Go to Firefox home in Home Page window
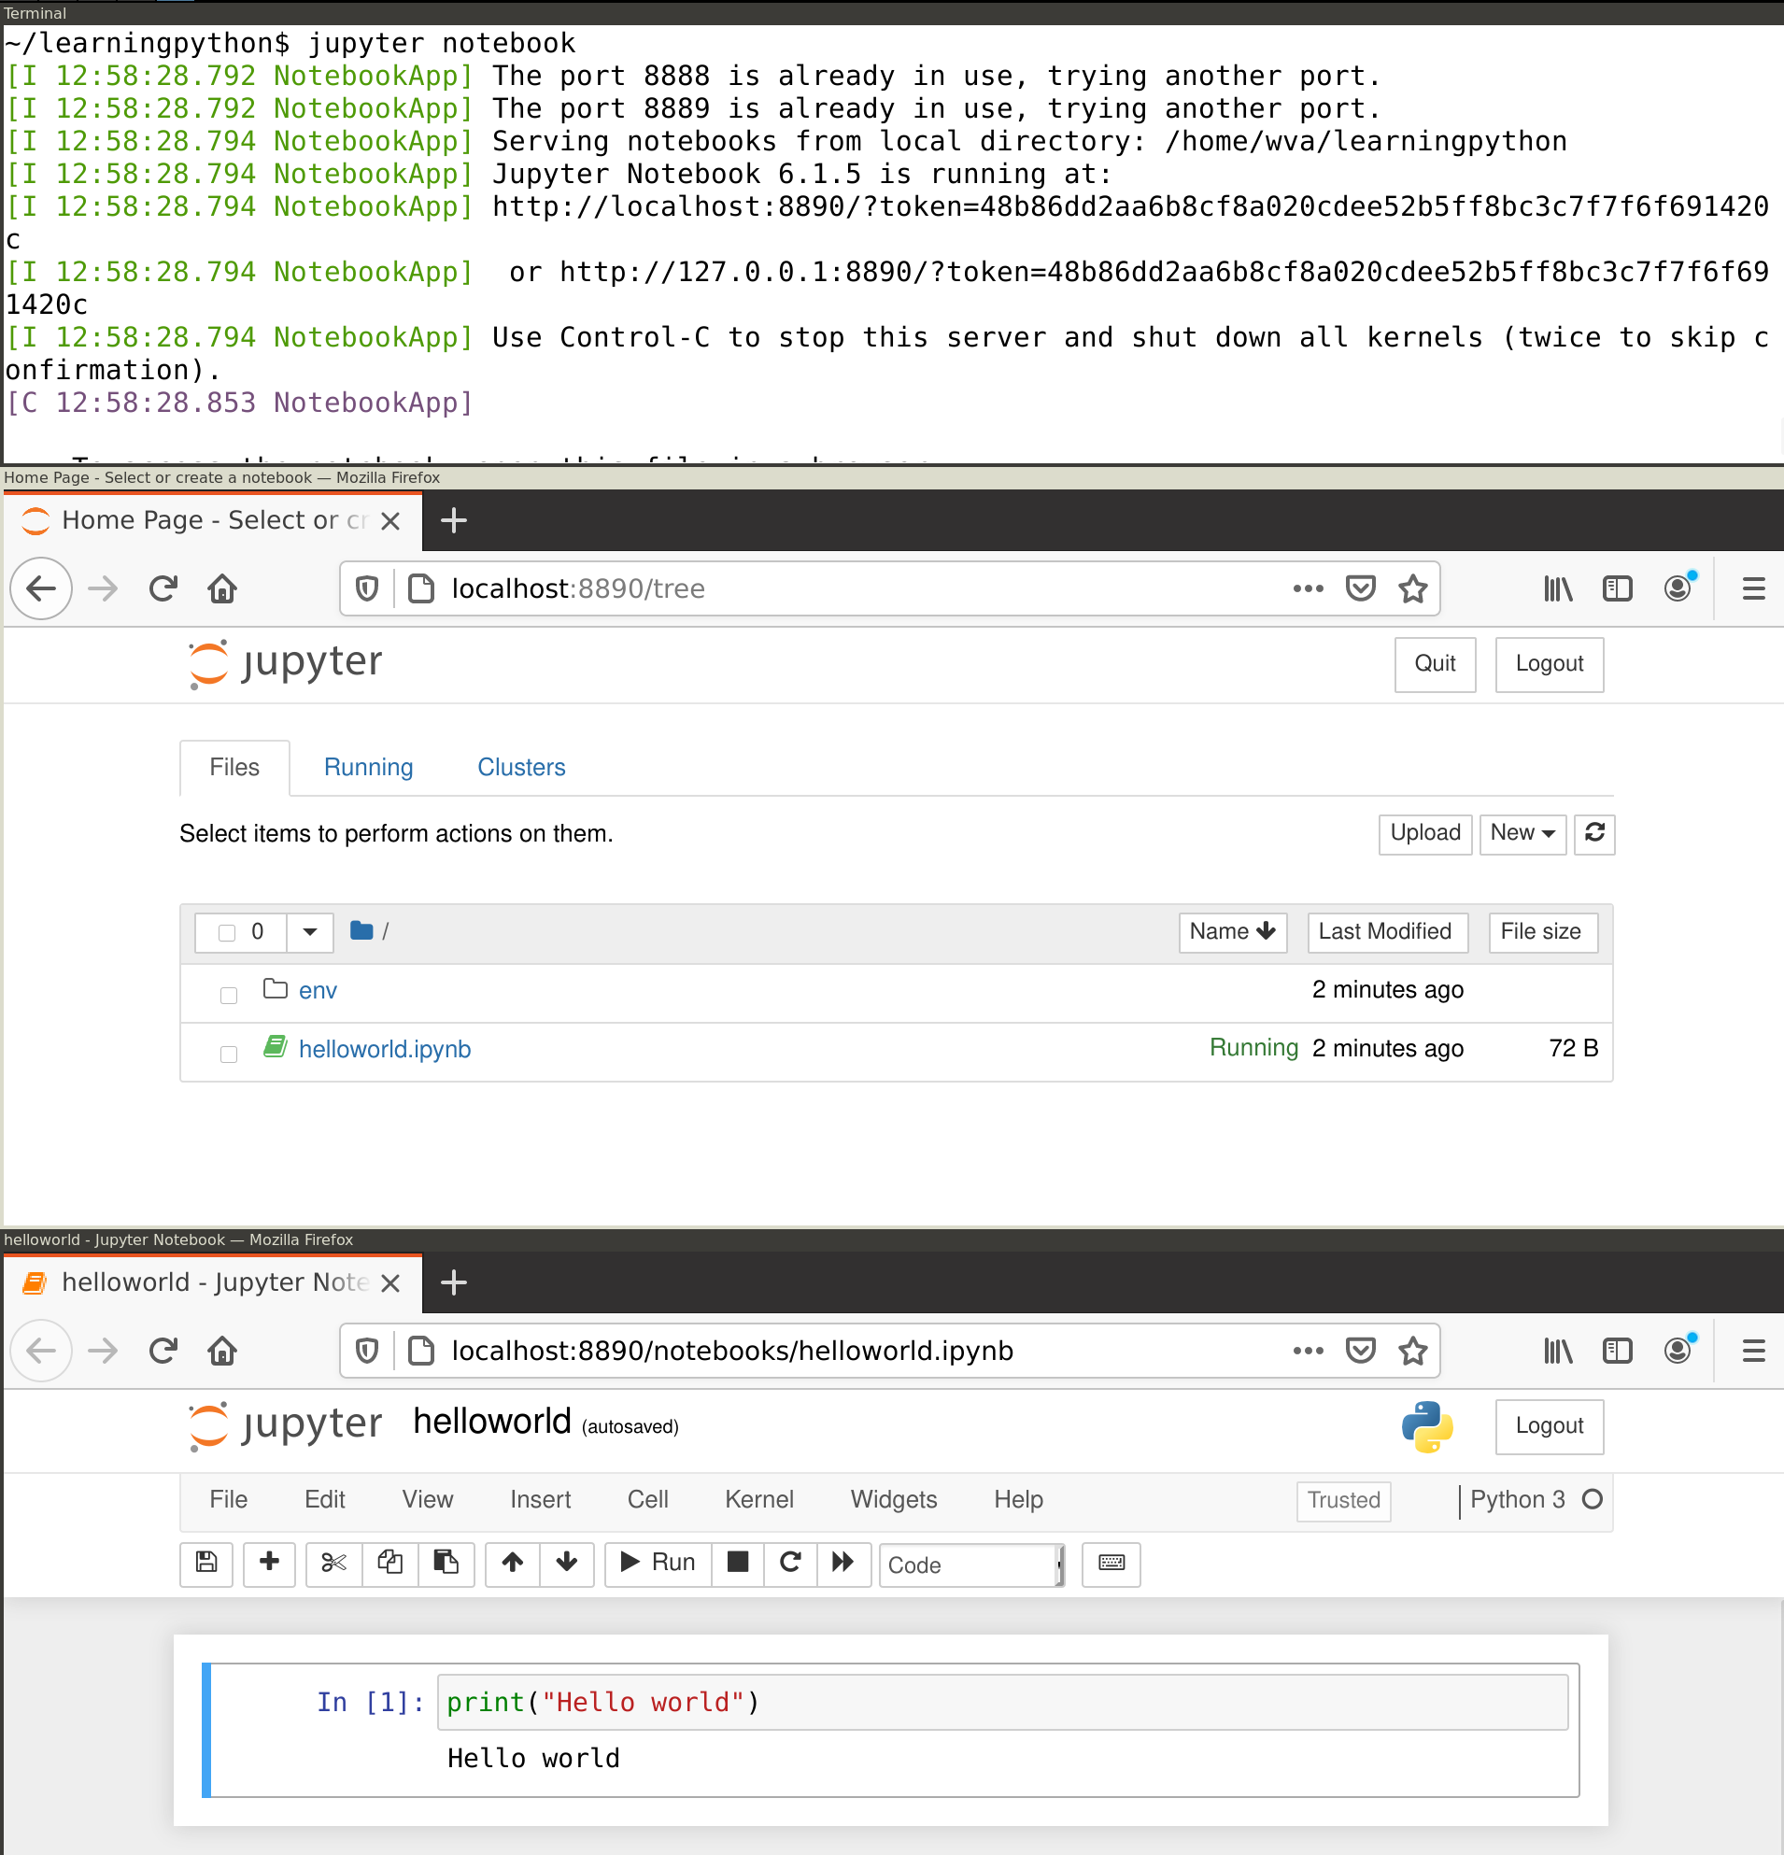 click(x=222, y=588)
